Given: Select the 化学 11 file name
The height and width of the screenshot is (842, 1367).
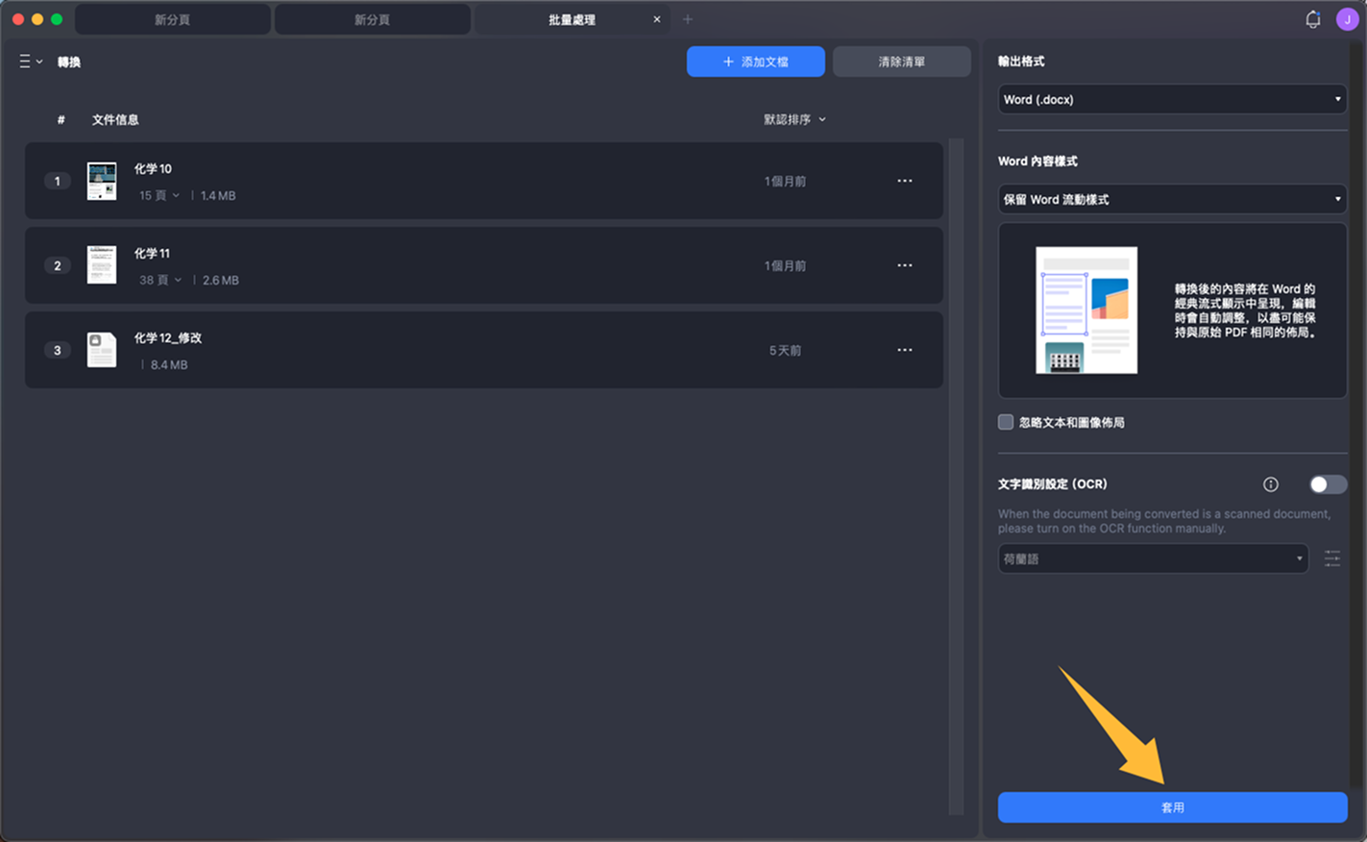Looking at the screenshot, I should 152,253.
